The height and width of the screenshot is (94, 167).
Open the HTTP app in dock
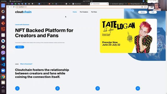(x=3, y=29)
